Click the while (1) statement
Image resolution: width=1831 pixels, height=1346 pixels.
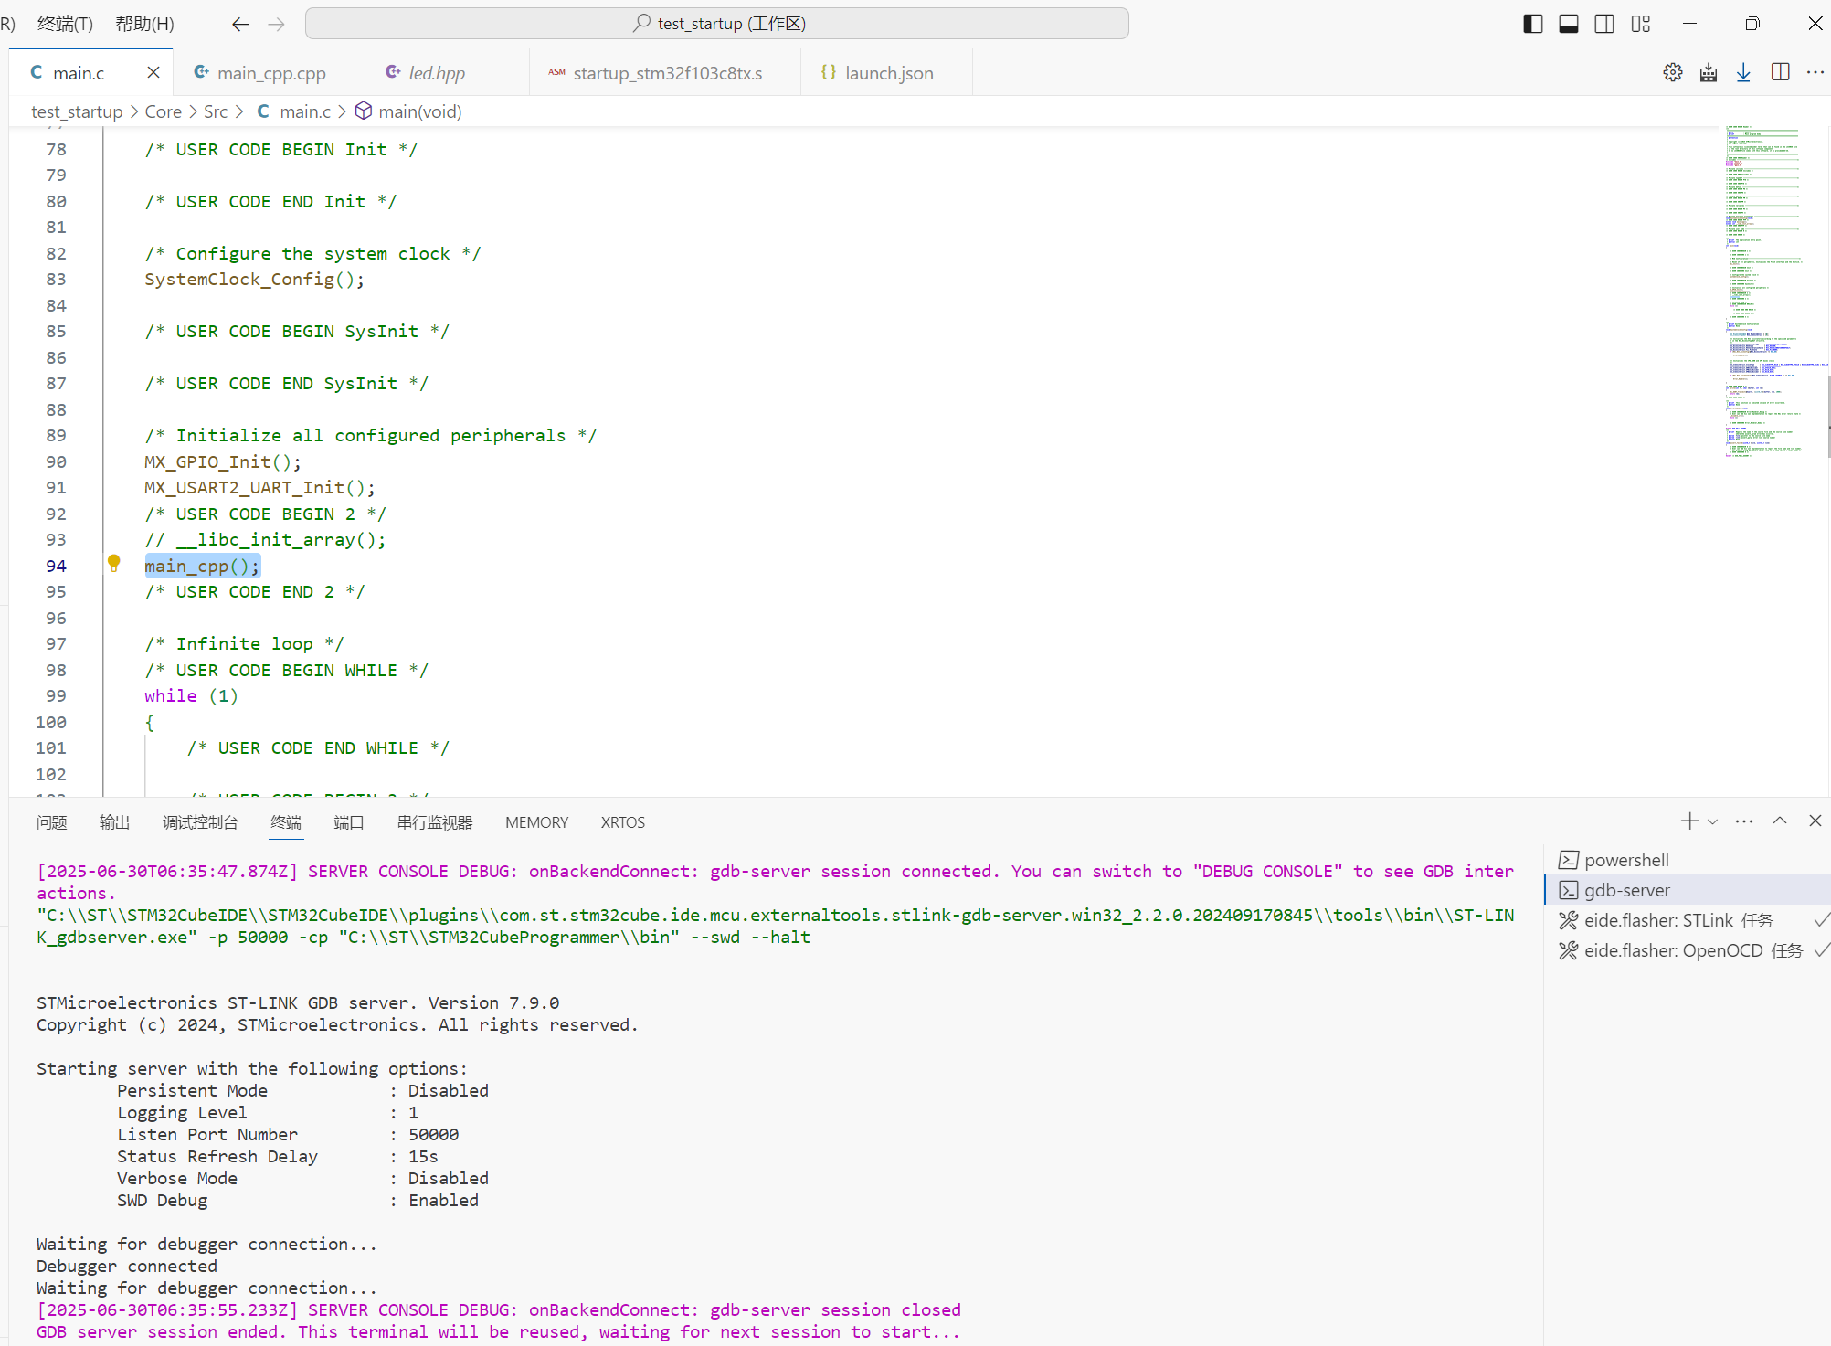[x=191, y=696]
